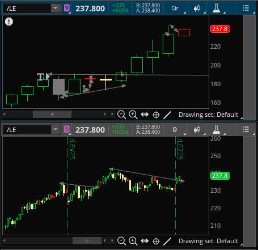Open symbol dropdown in lower /LE chart

[56, 130]
